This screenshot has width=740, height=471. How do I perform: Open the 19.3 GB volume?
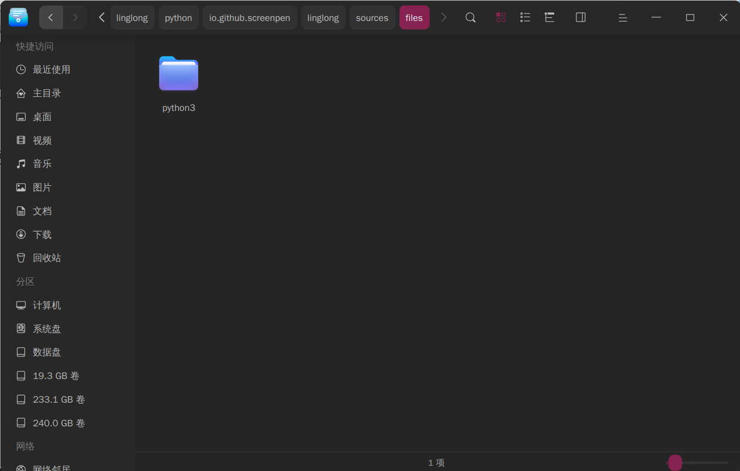click(x=67, y=376)
